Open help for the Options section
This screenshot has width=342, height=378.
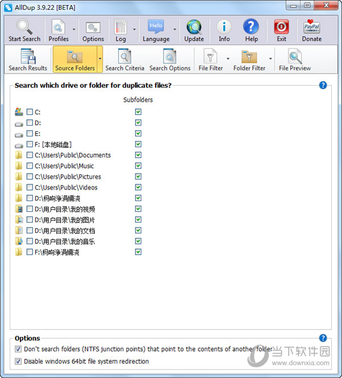click(323, 338)
